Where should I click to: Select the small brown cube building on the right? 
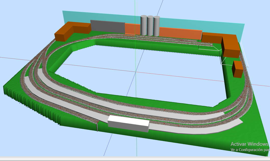click(237, 69)
